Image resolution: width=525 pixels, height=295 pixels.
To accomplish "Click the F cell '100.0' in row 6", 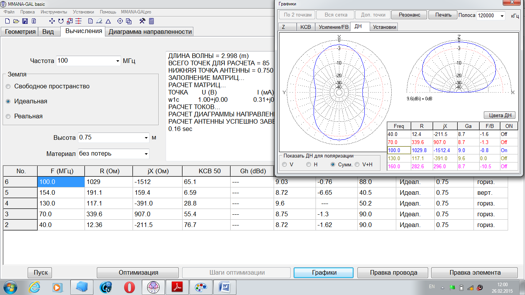I will point(61,182).
